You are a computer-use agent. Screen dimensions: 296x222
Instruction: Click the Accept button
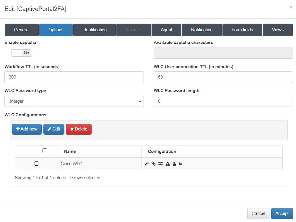[x=282, y=213]
